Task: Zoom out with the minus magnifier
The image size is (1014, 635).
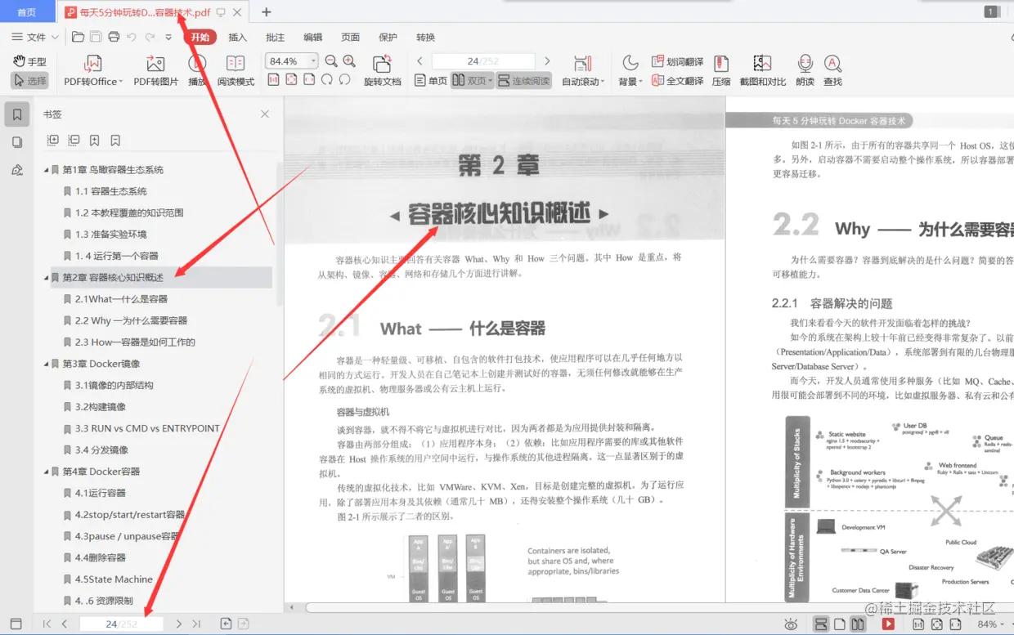Action: 331,61
